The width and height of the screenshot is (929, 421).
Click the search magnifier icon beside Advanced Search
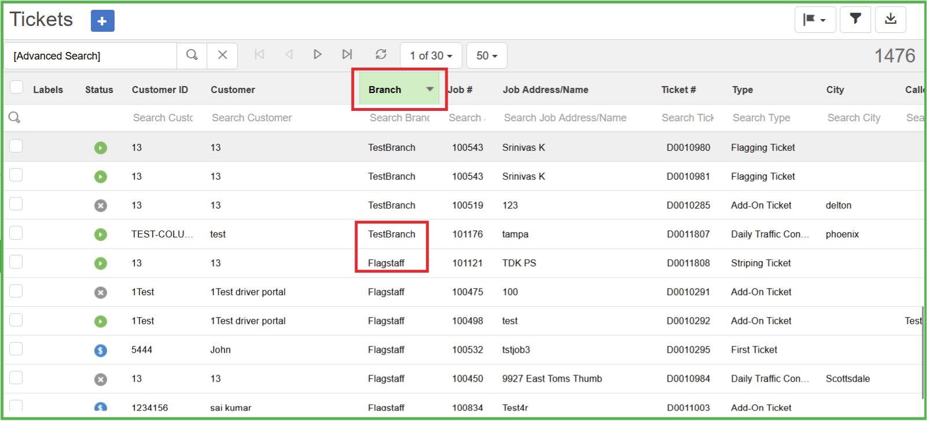[x=192, y=55]
